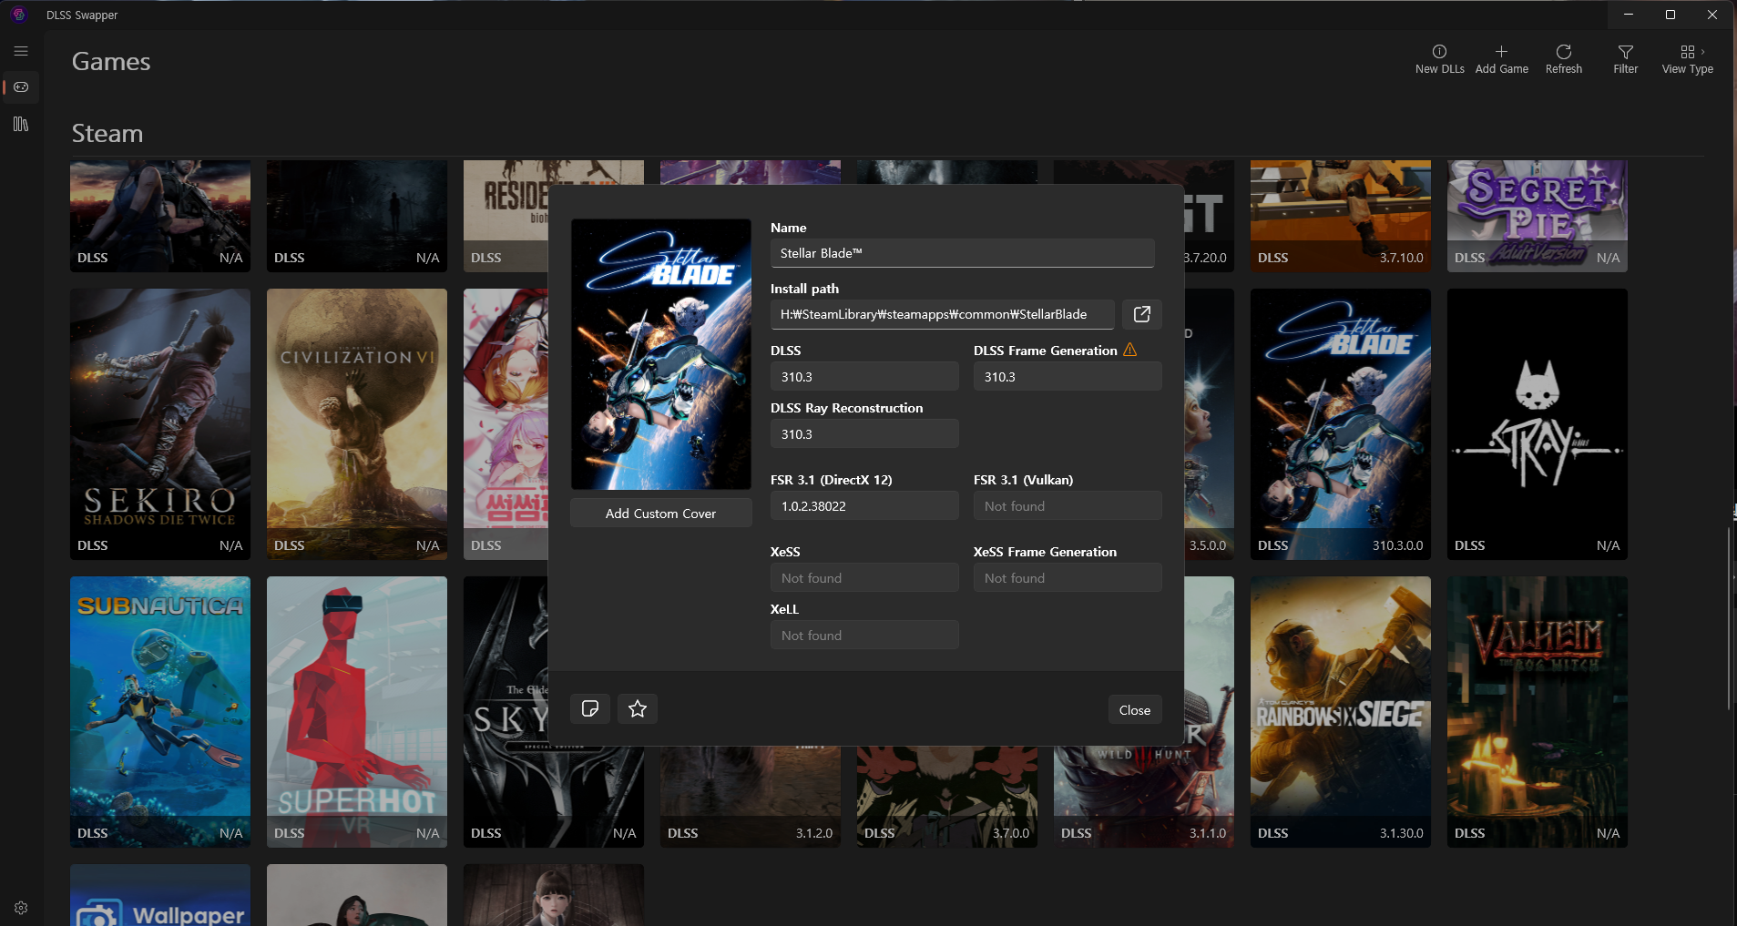The width and height of the screenshot is (1737, 926).
Task: Click FSR 3.1 Vulkan Not found field
Action: (1068, 506)
